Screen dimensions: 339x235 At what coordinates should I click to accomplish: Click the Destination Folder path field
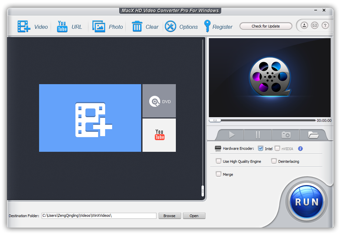99,215
